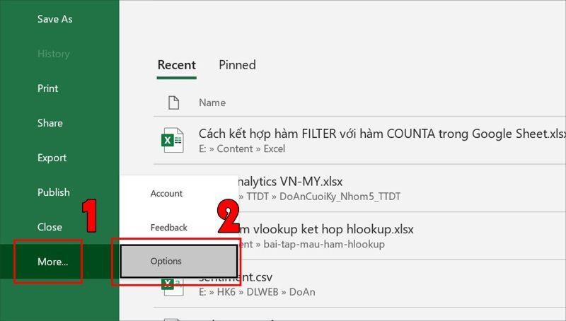Close the workbook via Close entry
The height and width of the screenshot is (321, 566).
coord(50,227)
